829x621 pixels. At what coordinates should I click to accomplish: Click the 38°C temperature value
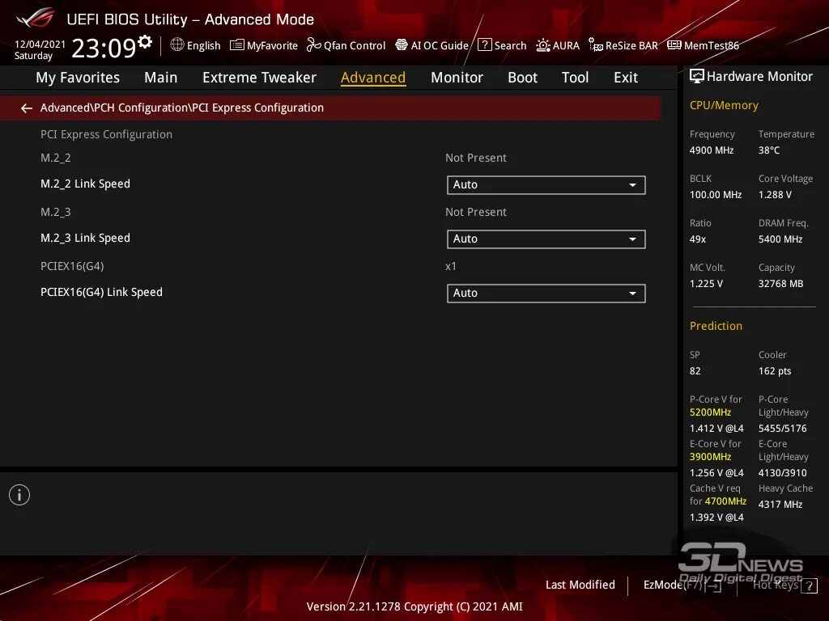(x=769, y=150)
